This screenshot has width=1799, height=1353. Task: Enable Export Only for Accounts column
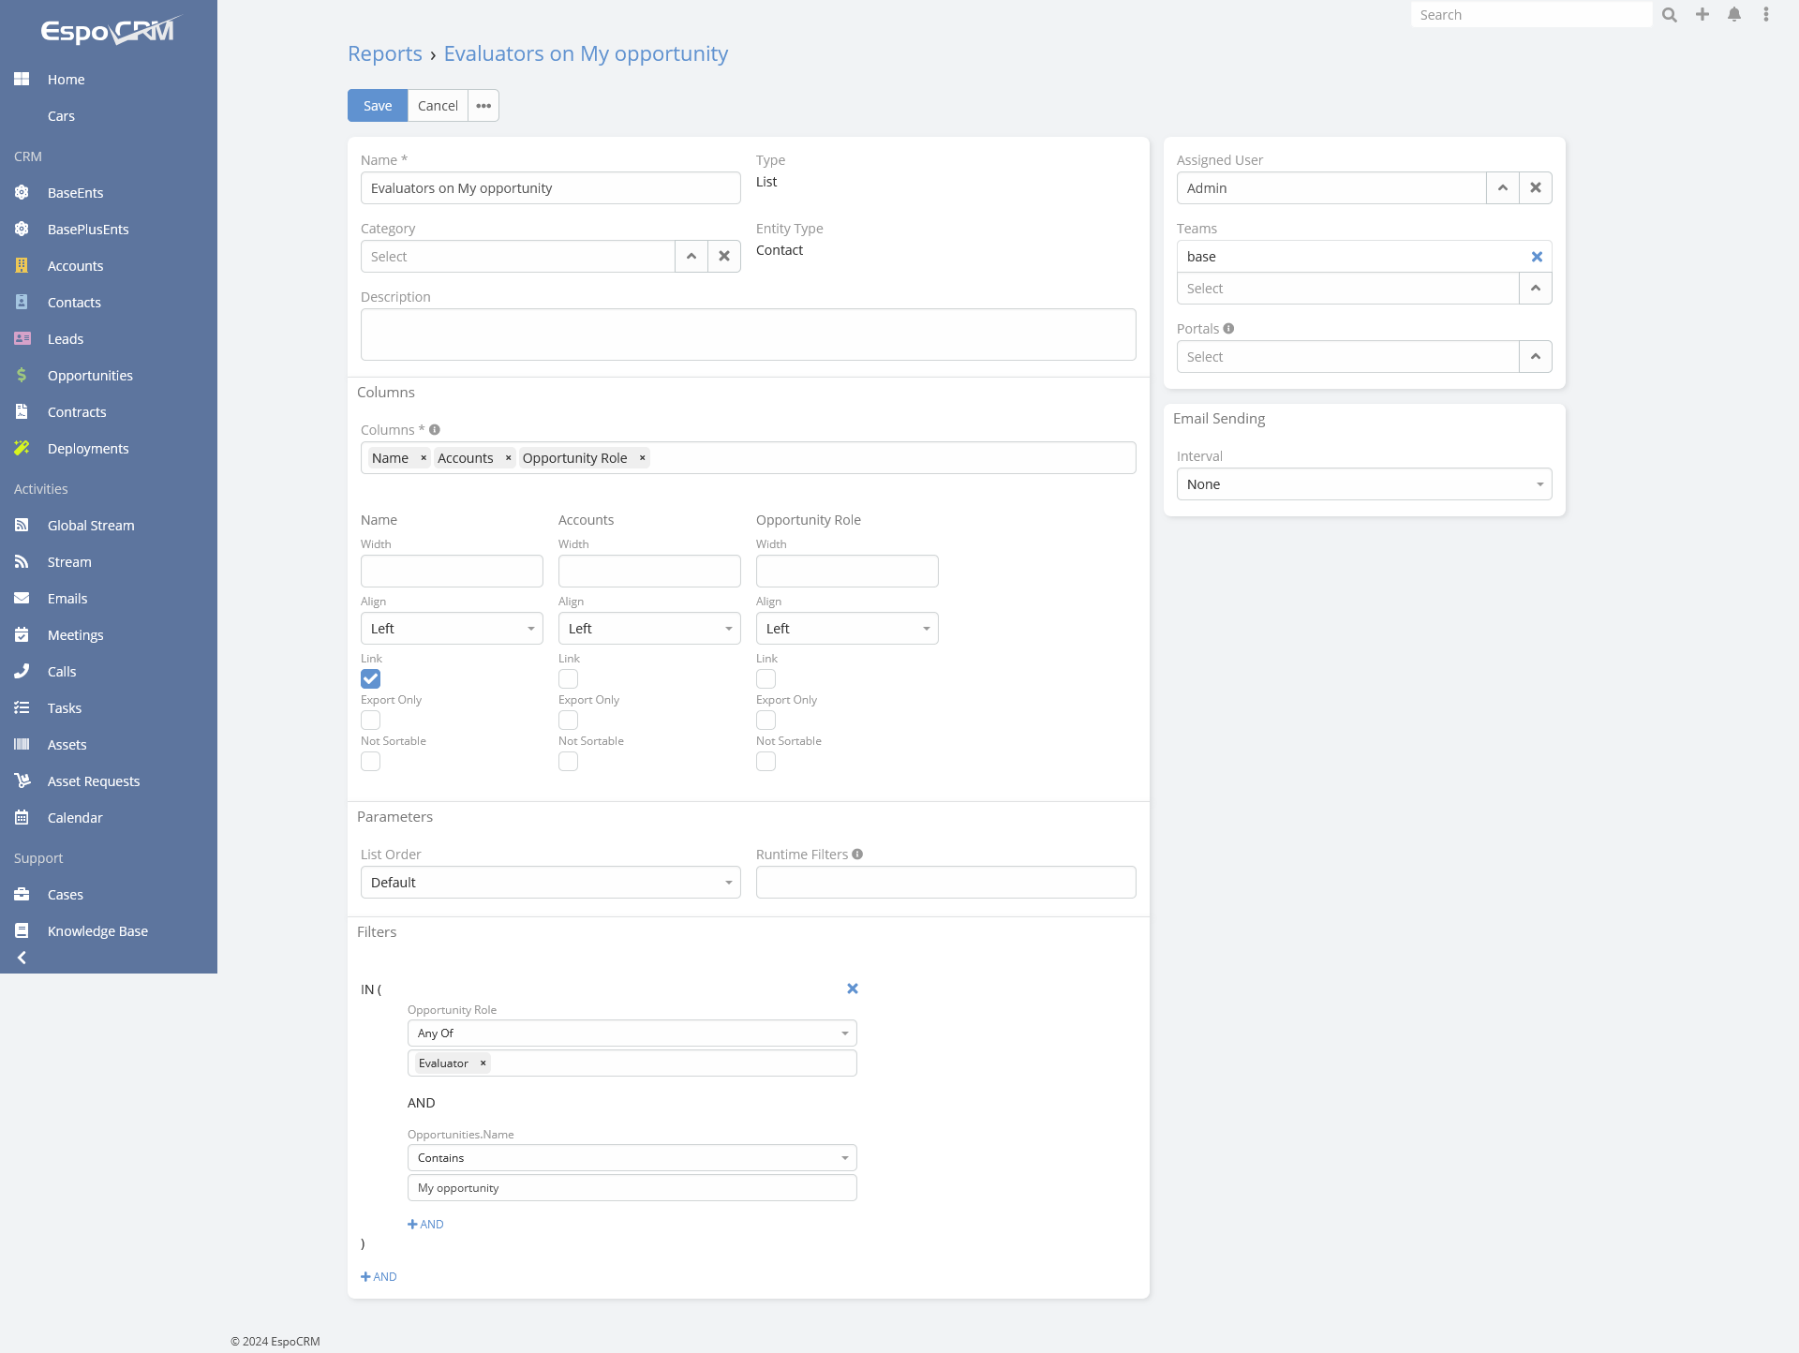(x=569, y=721)
